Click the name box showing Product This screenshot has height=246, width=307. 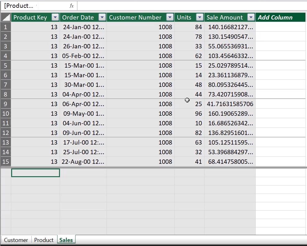click(19, 5)
